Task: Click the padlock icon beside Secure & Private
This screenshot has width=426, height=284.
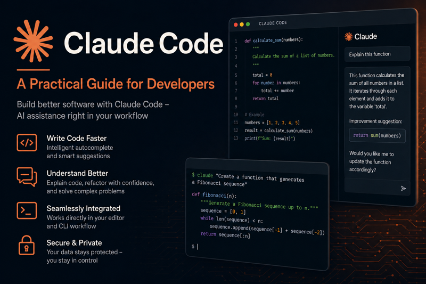Action: click(x=26, y=246)
